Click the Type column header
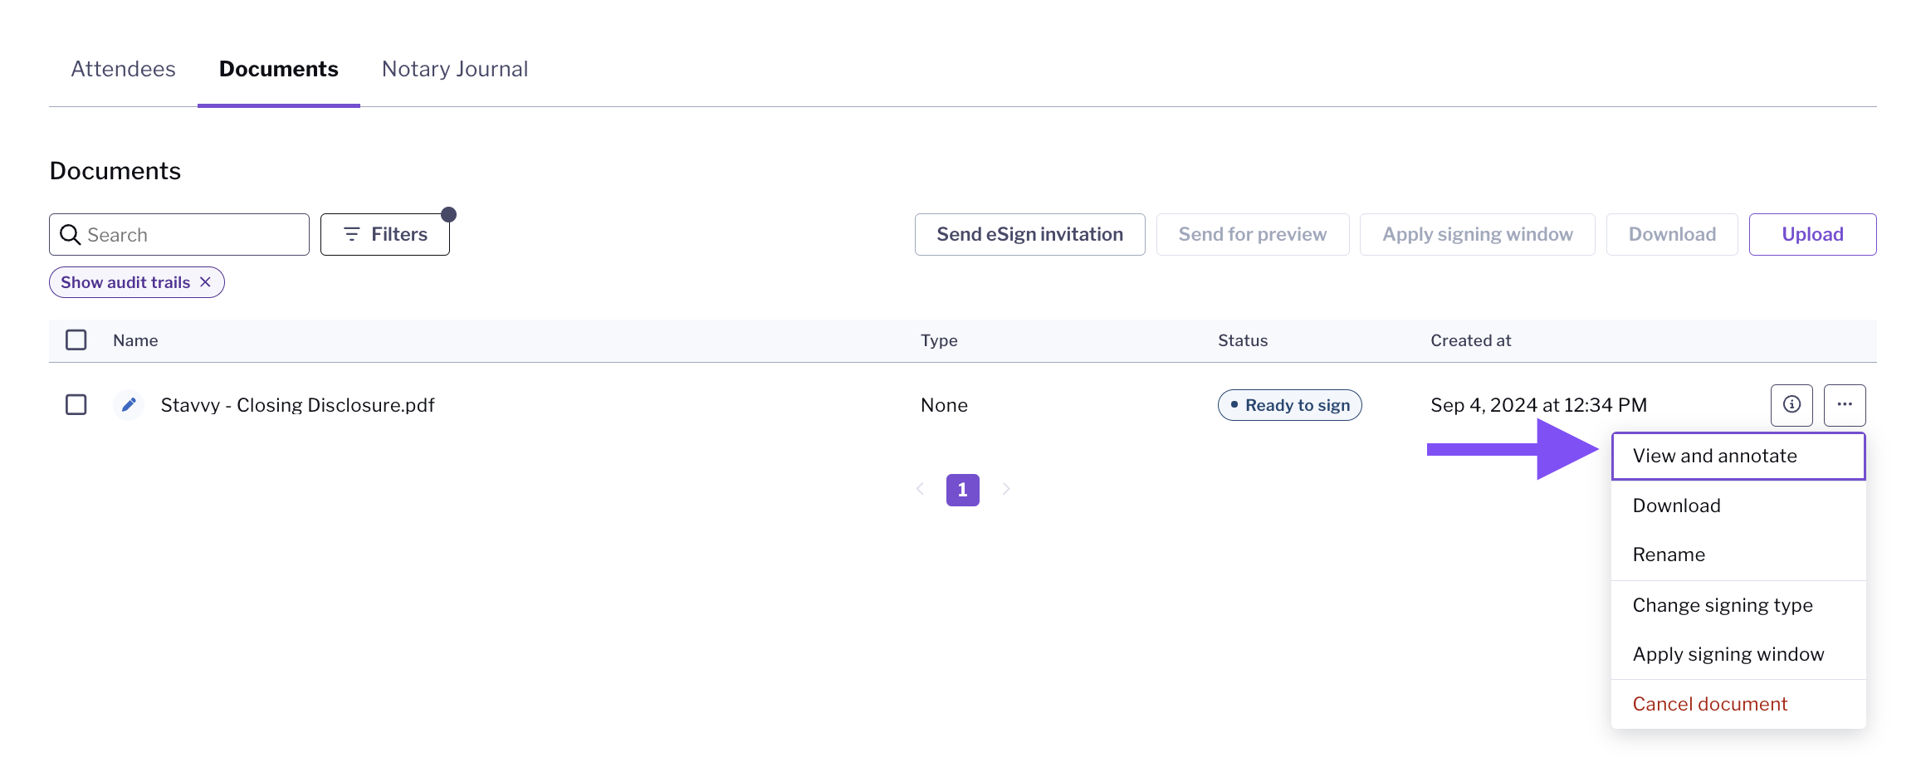Screen dimensions: 1921x767 [x=939, y=340]
